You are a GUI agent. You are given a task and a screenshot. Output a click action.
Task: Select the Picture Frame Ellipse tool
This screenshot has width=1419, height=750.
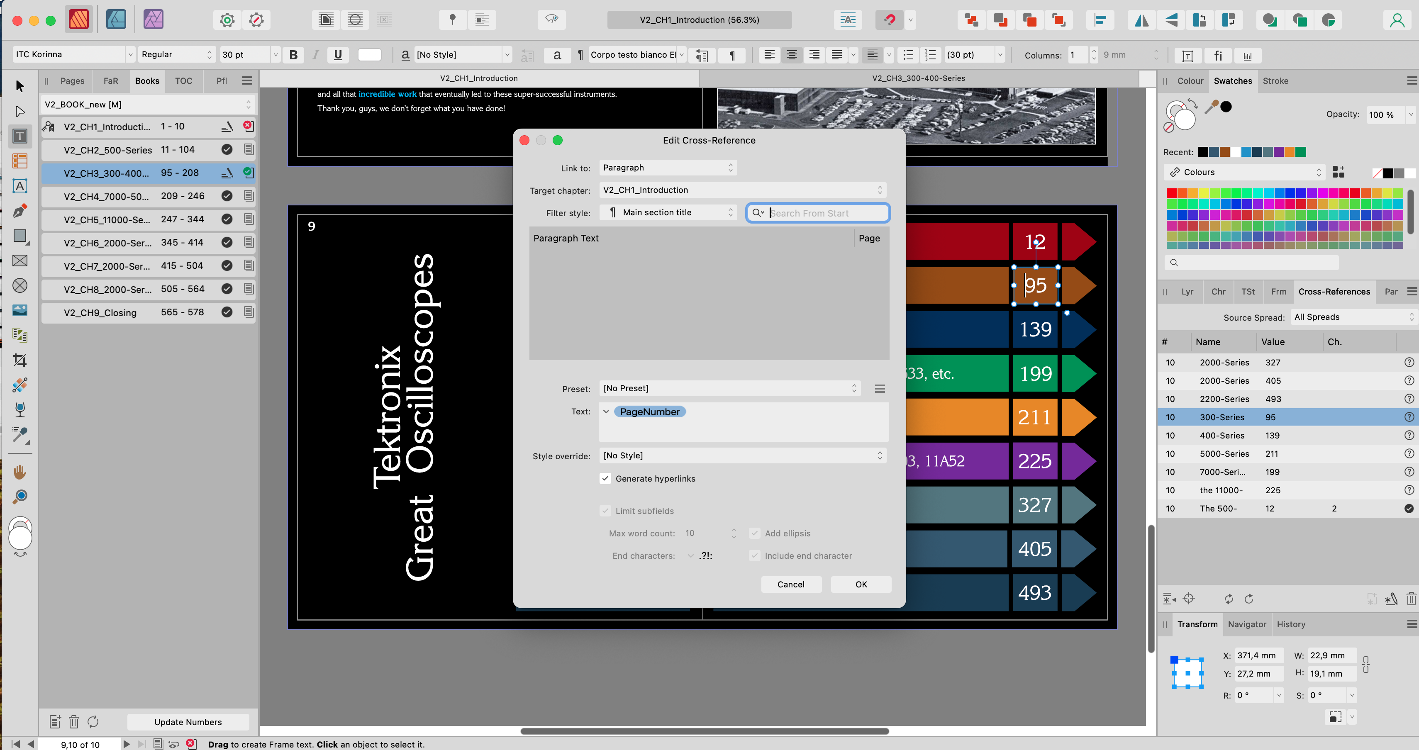20,285
